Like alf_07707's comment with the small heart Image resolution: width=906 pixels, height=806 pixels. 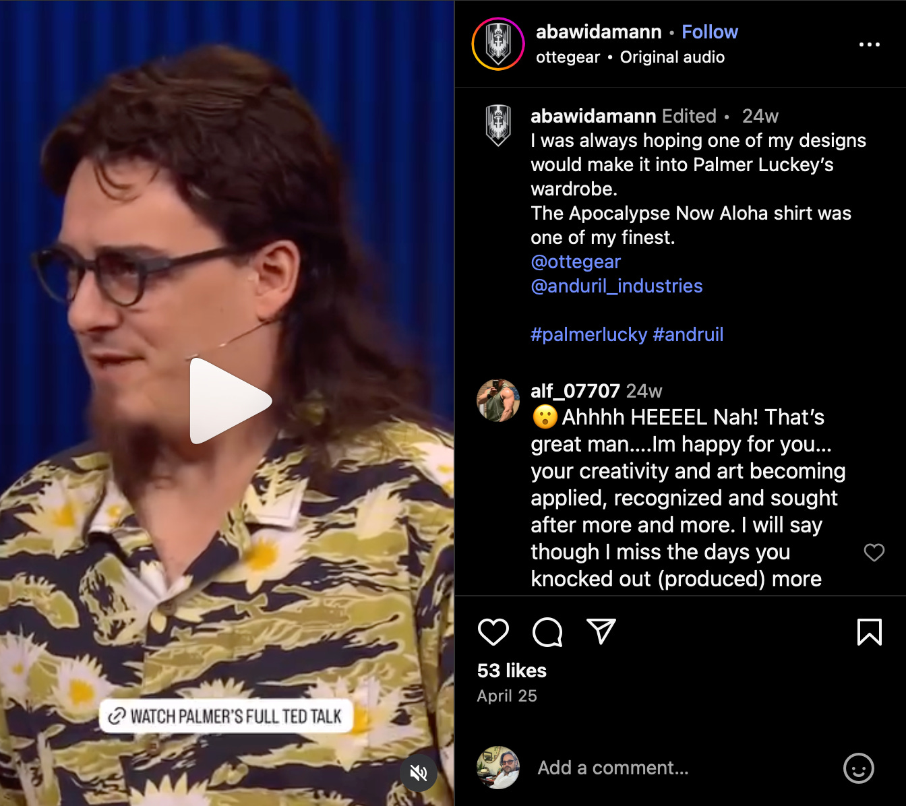(x=874, y=553)
